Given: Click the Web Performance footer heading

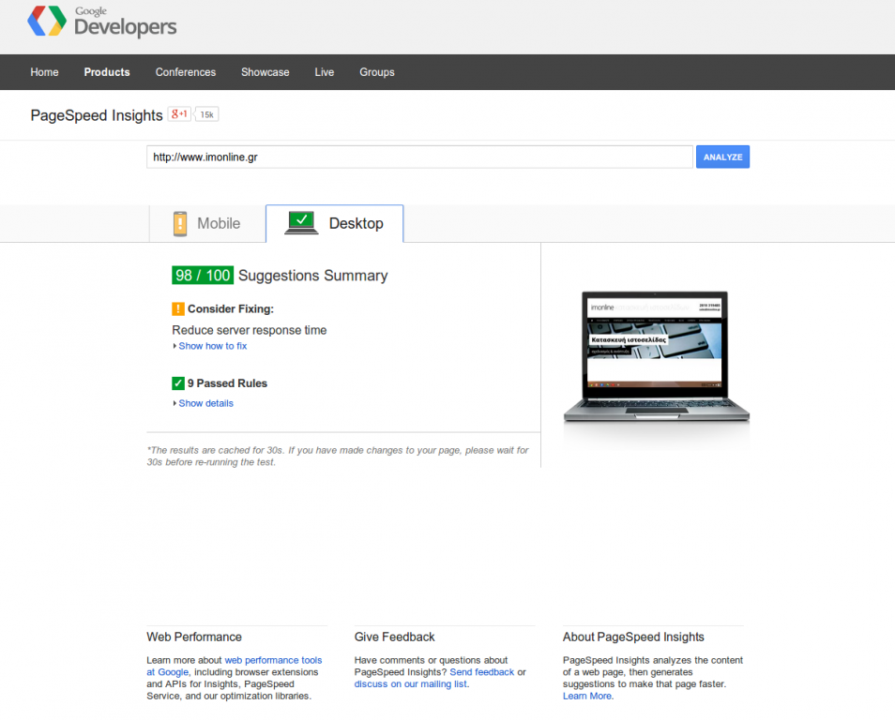Looking at the screenshot, I should (194, 637).
